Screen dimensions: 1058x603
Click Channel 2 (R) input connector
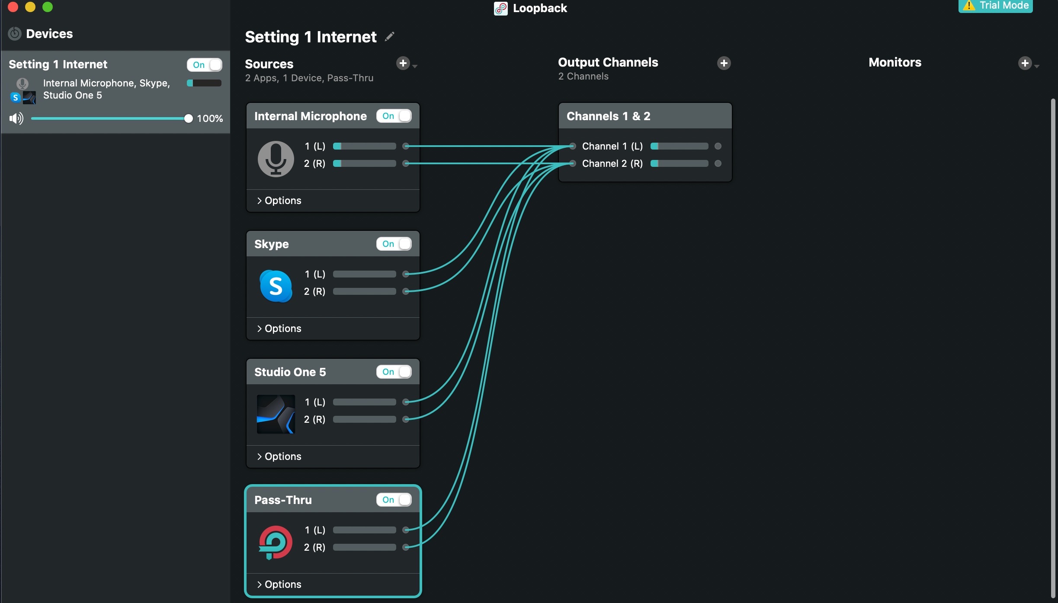point(572,163)
